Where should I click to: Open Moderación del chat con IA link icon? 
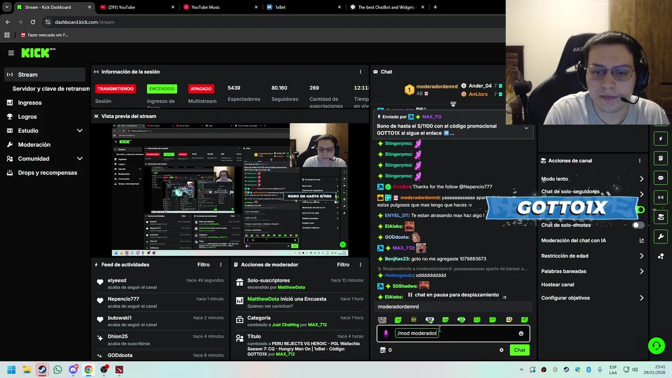642,240
